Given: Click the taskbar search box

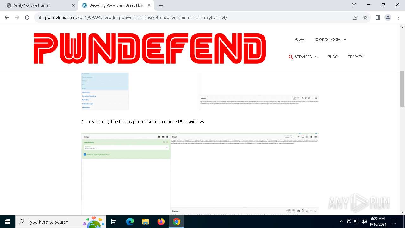Looking at the screenshot, I should pyautogui.click(x=61, y=222).
